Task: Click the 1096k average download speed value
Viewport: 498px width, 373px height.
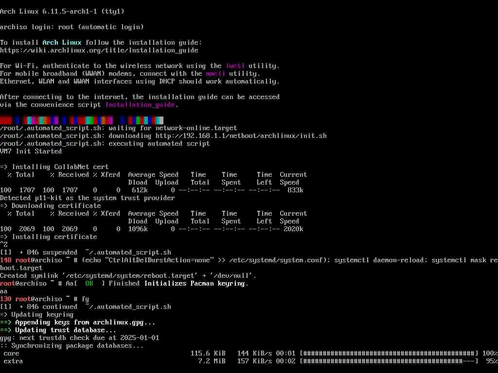Action: 138,229
